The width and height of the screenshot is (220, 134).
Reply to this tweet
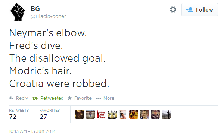(22, 98)
